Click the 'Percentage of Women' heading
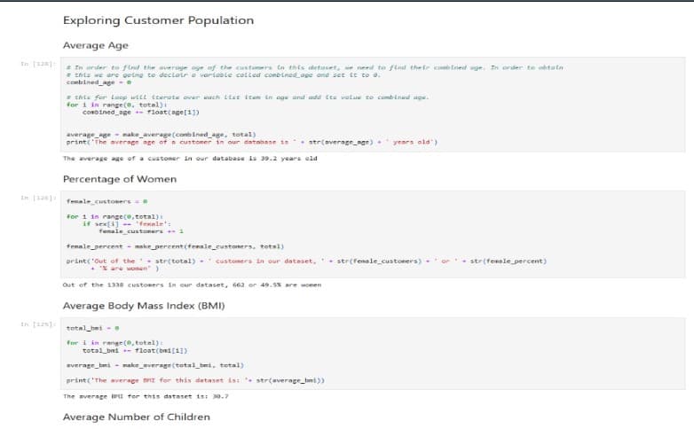The width and height of the screenshot is (694, 429). click(120, 179)
